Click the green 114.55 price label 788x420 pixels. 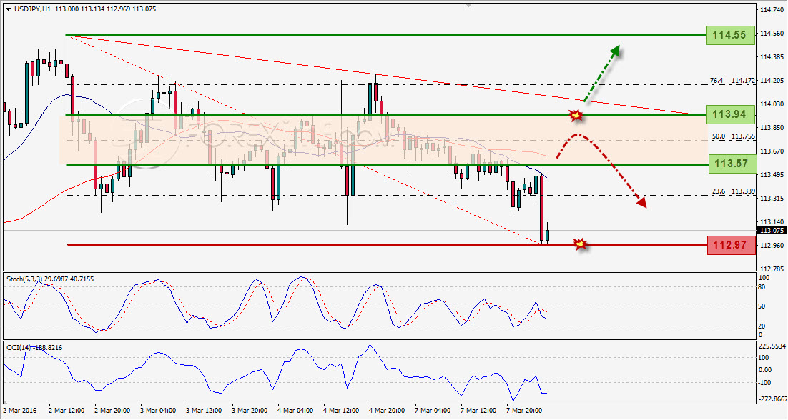point(730,35)
